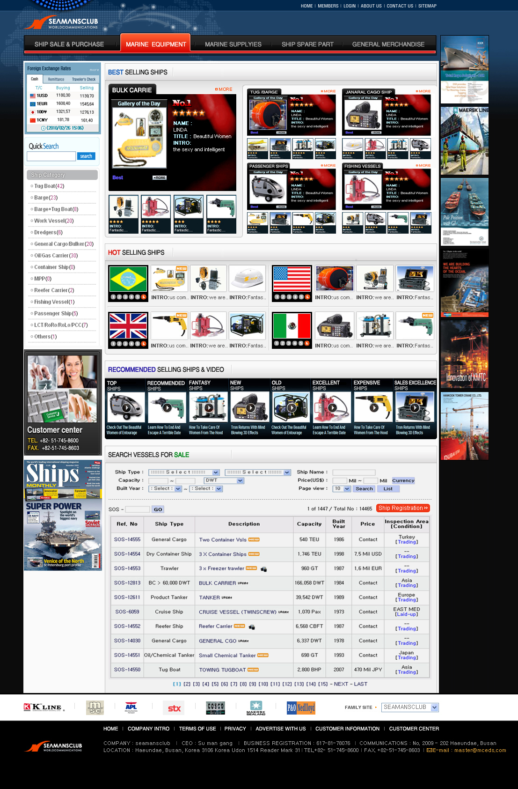Click the COSCO partner logo
This screenshot has width=518, height=789.
[215, 708]
